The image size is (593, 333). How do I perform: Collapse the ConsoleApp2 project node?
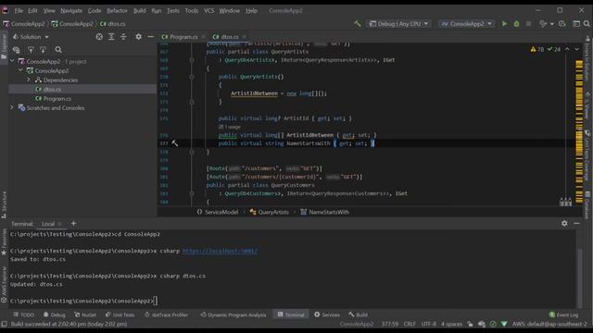pyautogui.click(x=20, y=70)
